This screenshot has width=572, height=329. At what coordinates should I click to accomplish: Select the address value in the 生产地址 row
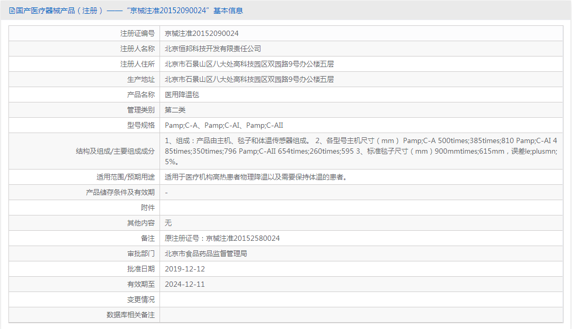pos(249,80)
